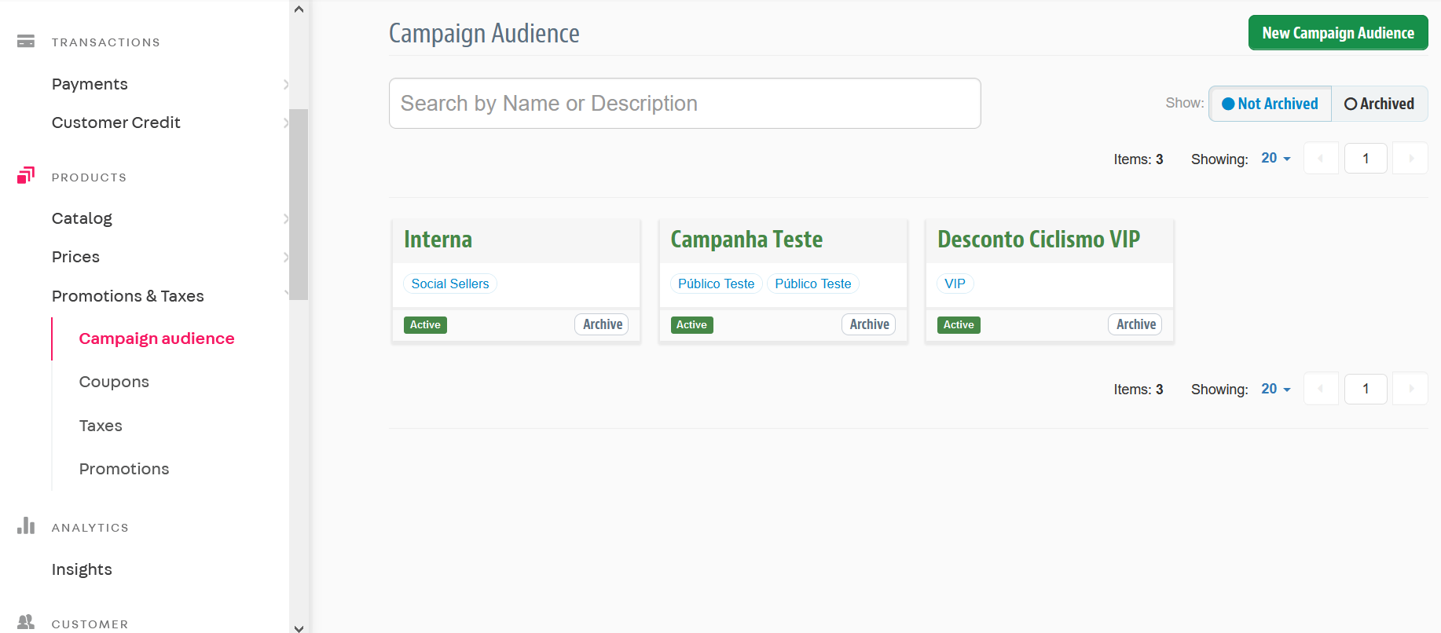Go to next page in top pagination
The height and width of the screenshot is (633, 1441).
(x=1410, y=159)
